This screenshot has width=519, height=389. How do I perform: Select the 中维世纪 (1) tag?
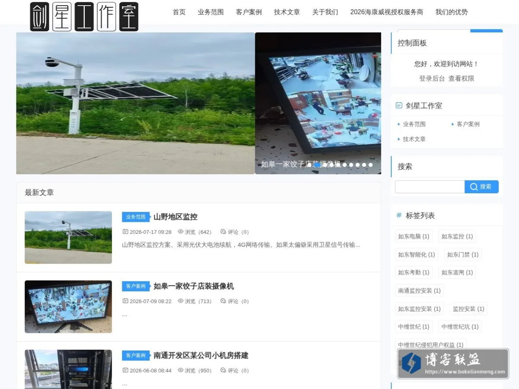(414, 326)
